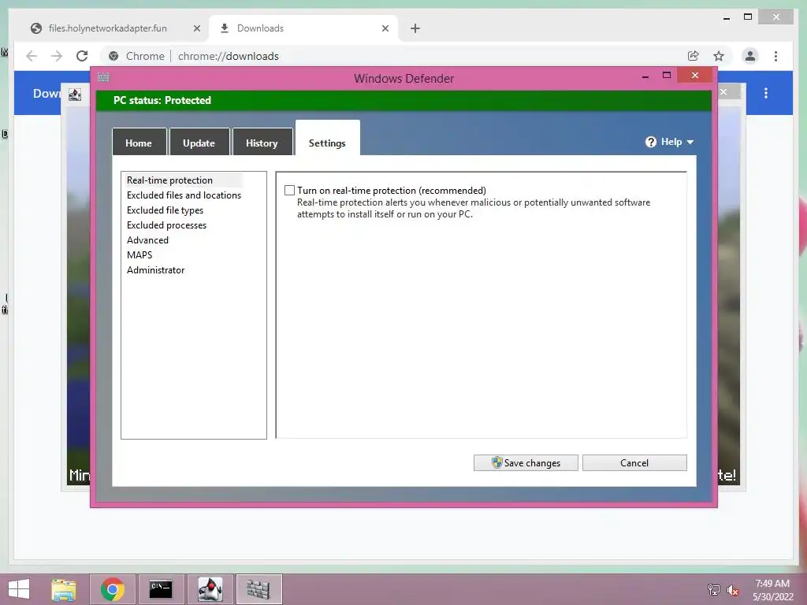Select the Advanced settings entry

point(147,239)
